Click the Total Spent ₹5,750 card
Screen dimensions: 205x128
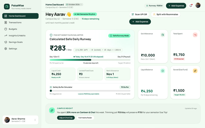(185, 46)
